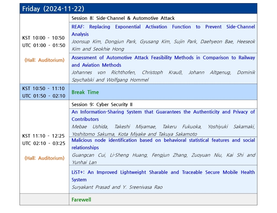Image resolution: width=277 pixels, height=213 pixels.
Task: Open the Malicious node identification paper
Action: pos(163,144)
